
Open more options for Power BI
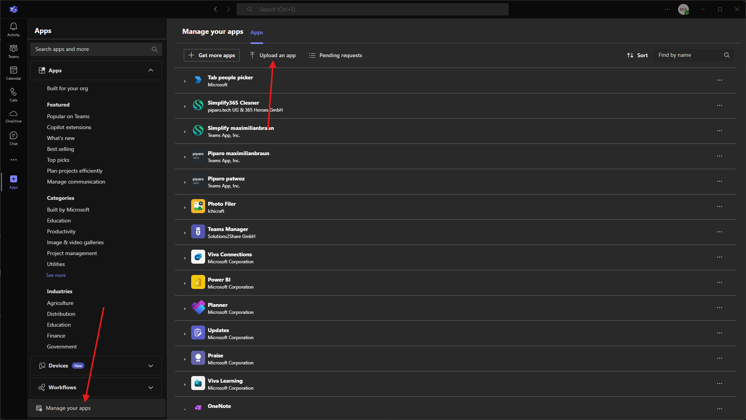[720, 282]
